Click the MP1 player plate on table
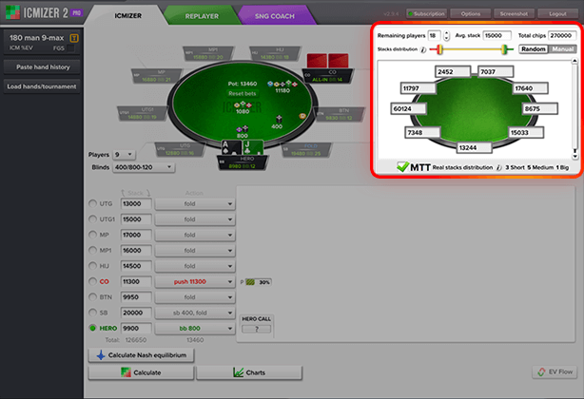Screen dimensions: 584x399 [x=208, y=53]
